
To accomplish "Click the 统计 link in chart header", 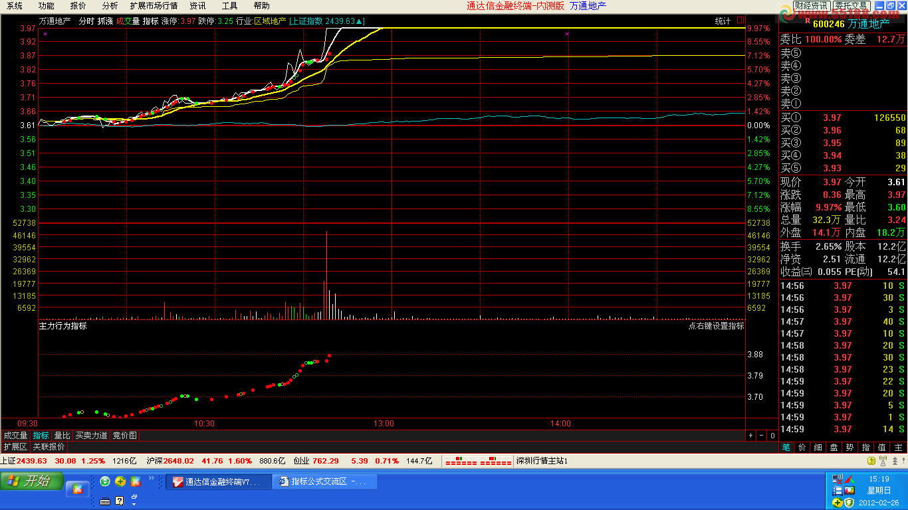I will point(723,21).
